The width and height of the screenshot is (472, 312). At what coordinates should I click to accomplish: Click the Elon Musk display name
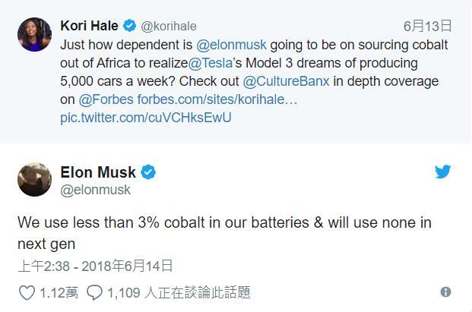tap(98, 172)
